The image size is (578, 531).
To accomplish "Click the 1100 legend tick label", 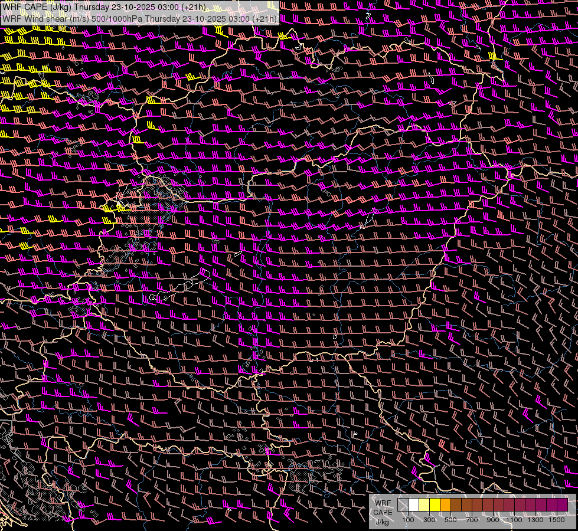I will pyautogui.click(x=514, y=520).
